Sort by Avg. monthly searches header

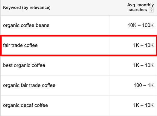point(141,7)
